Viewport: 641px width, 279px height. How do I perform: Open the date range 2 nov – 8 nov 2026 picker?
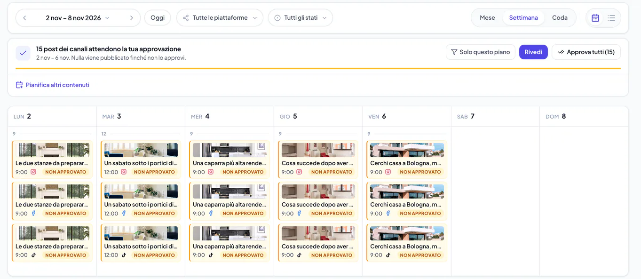(x=78, y=18)
